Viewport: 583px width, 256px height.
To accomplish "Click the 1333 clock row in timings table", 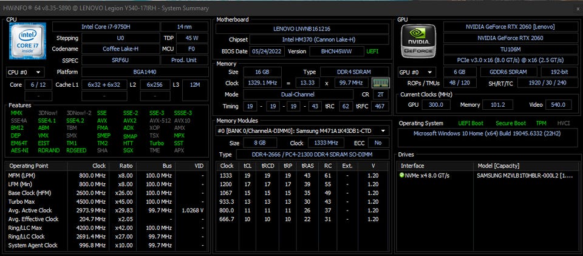I will tap(302, 175).
